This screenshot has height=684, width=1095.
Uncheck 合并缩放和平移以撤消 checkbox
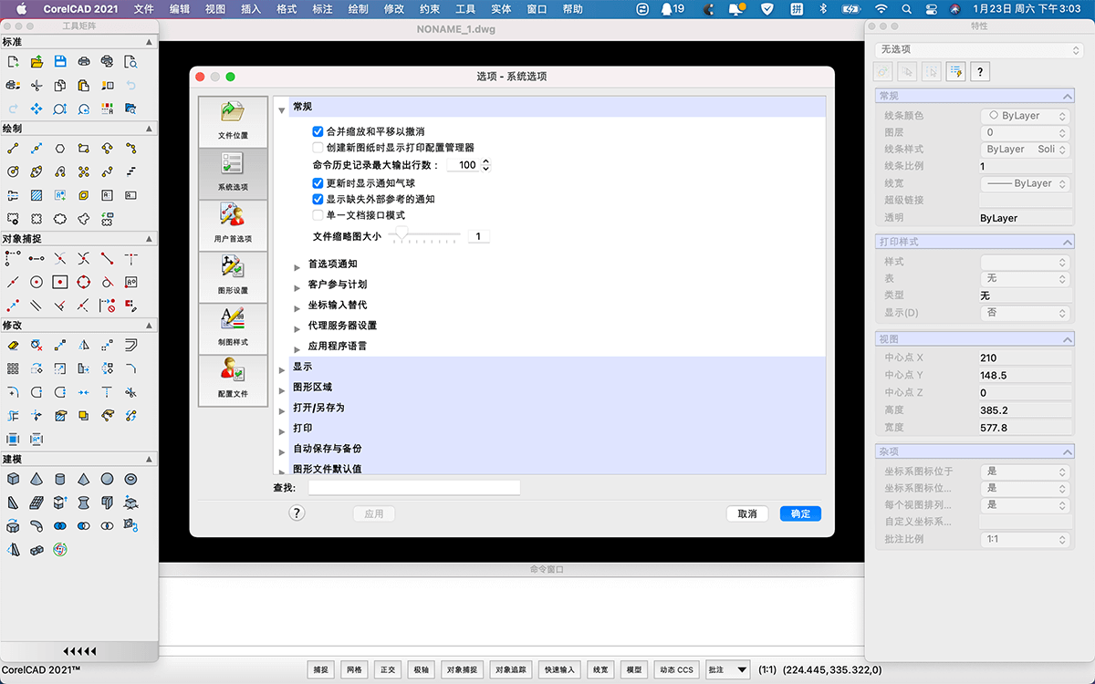click(x=318, y=131)
